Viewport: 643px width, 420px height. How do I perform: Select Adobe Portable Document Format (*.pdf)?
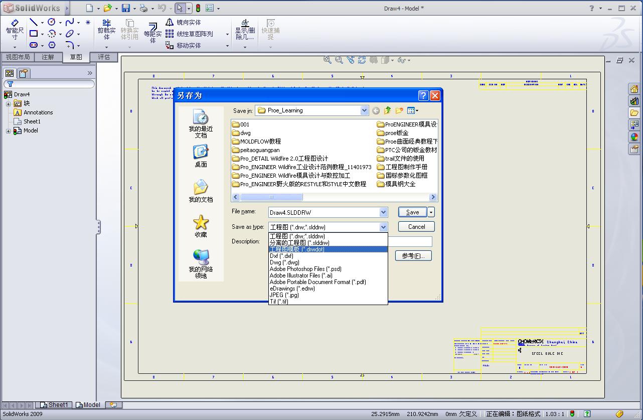click(x=328, y=282)
